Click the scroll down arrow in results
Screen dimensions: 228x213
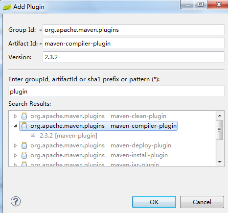click(220, 162)
